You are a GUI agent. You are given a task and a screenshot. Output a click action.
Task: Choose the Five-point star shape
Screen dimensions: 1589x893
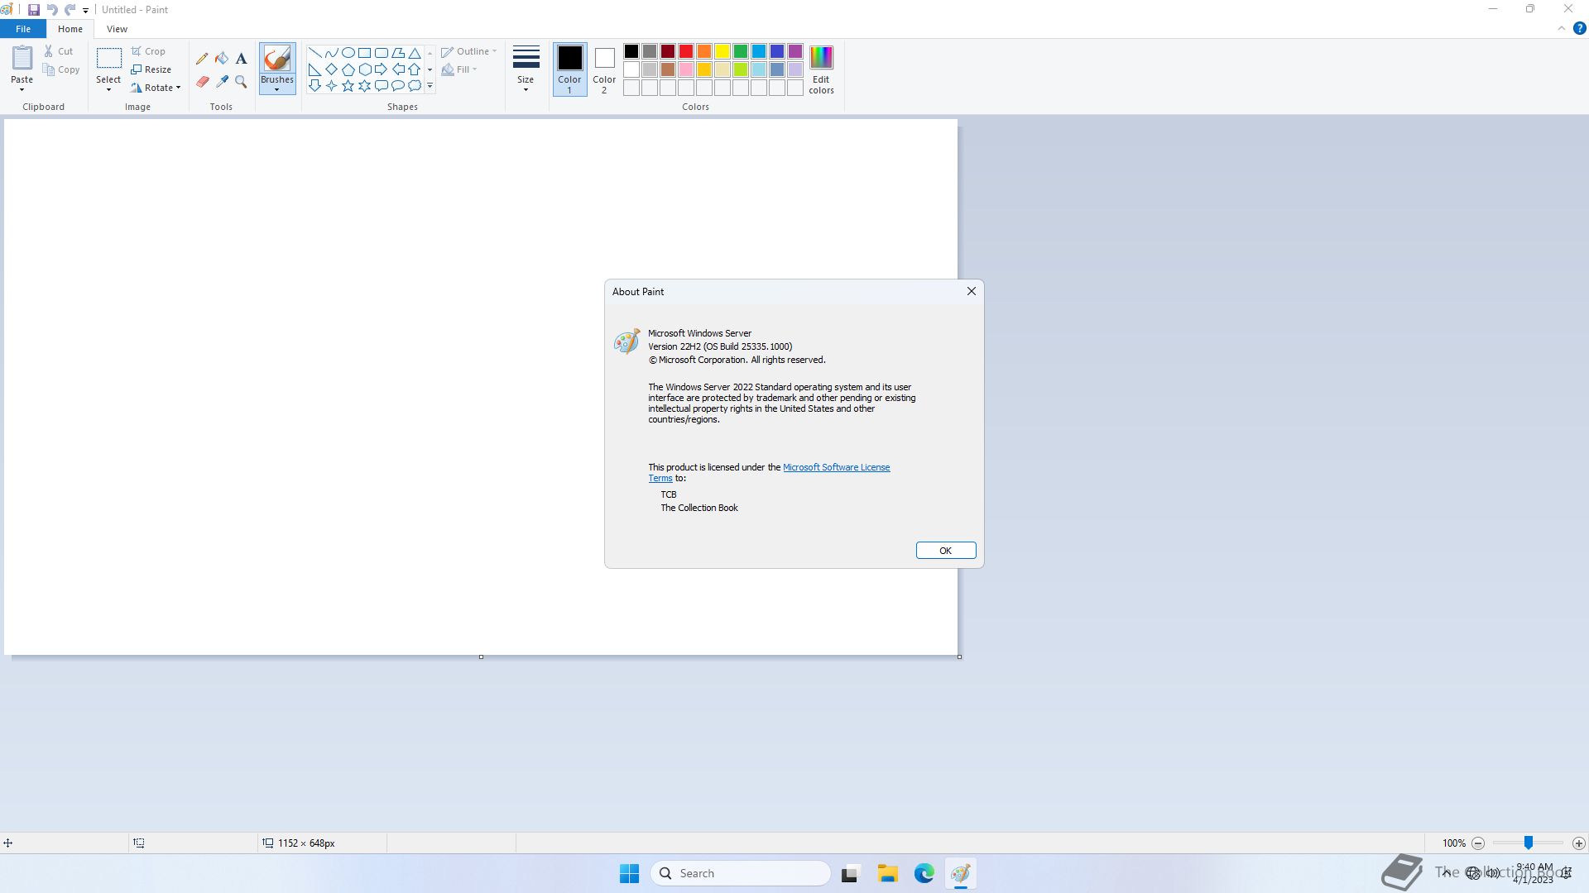click(348, 86)
